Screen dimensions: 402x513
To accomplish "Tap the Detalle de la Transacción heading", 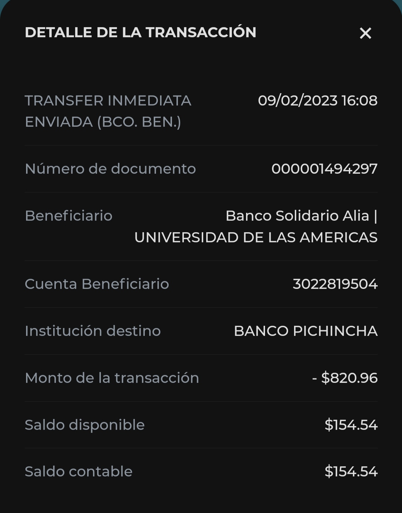I will click(x=140, y=32).
